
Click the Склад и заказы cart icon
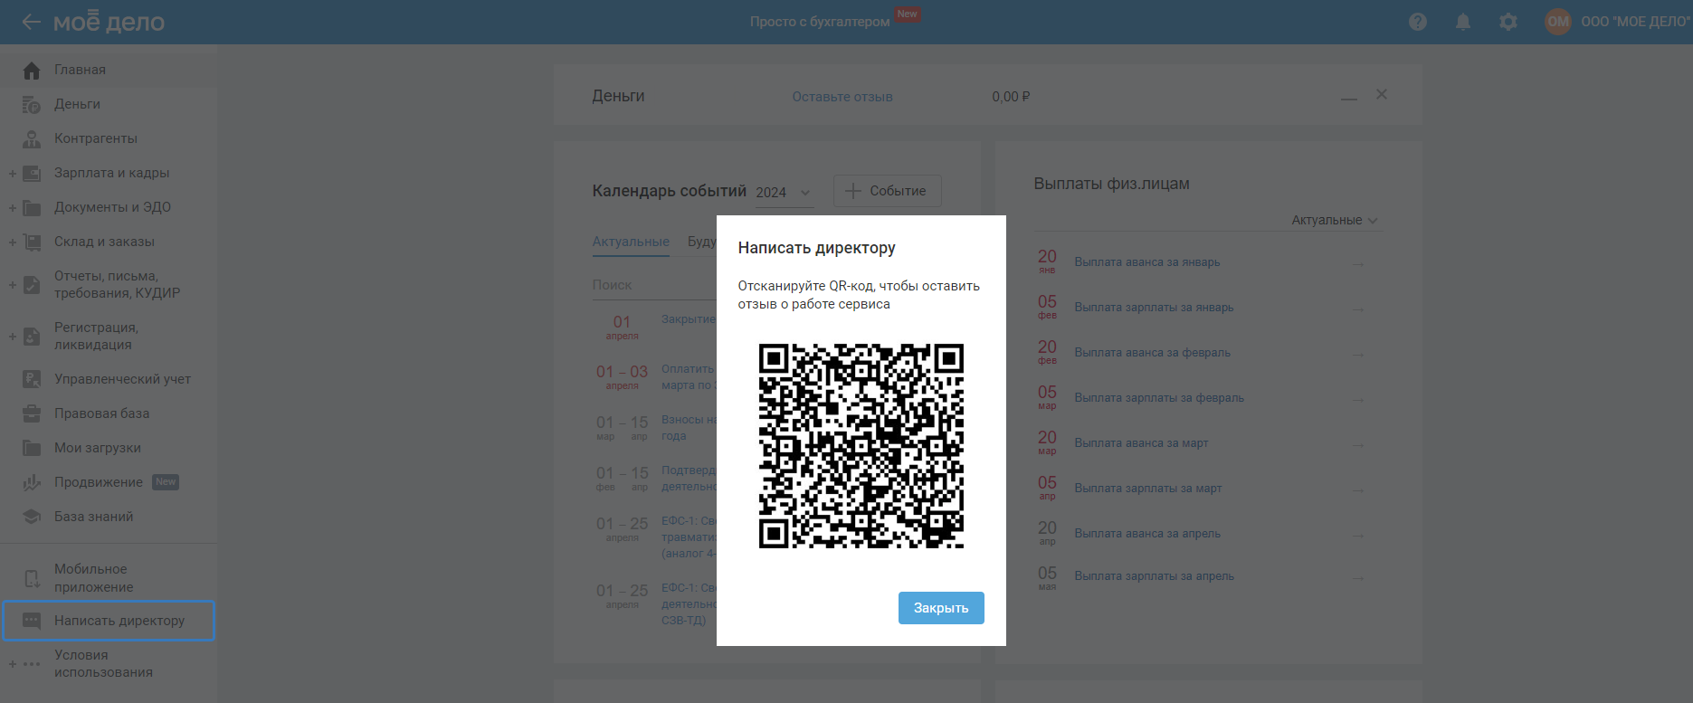pos(32,242)
